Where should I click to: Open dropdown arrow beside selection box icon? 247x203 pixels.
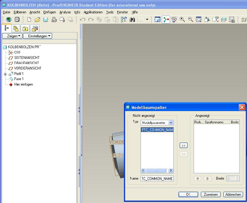pyautogui.click(x=147, y=19)
